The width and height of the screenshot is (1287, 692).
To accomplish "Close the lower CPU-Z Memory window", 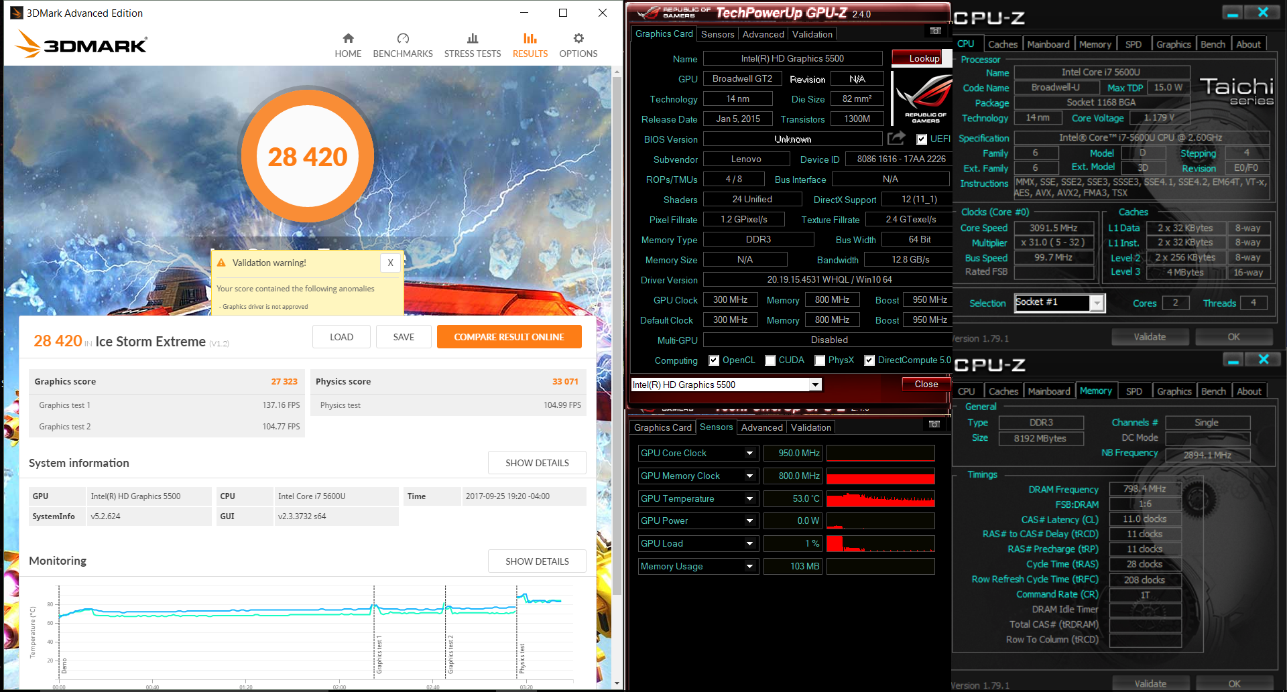I will [1264, 360].
